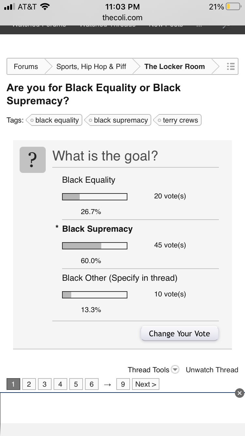
Task: Open the breadcrumb list menu icon
Action: (x=231, y=66)
